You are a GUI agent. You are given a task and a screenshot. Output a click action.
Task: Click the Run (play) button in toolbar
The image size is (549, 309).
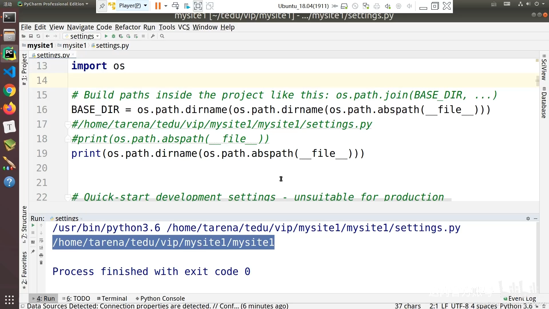tap(106, 36)
